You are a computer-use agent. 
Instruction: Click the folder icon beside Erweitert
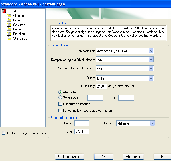[x=9, y=34]
